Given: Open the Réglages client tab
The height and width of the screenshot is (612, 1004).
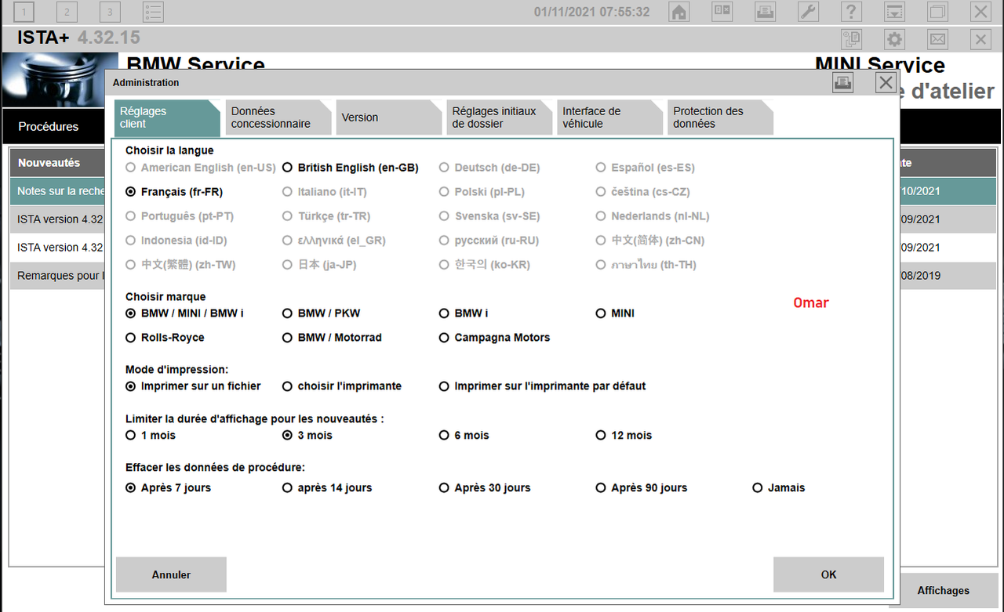Looking at the screenshot, I should click(166, 118).
